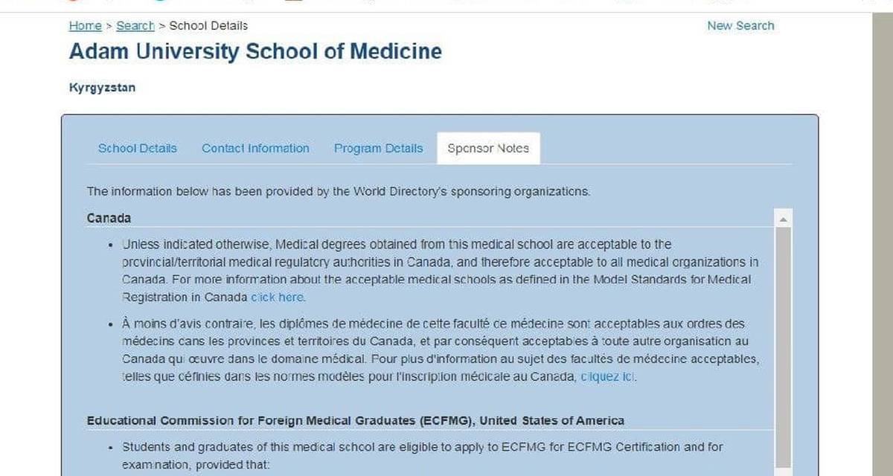Open the Contact Information tab
893x476 pixels.
click(x=255, y=148)
